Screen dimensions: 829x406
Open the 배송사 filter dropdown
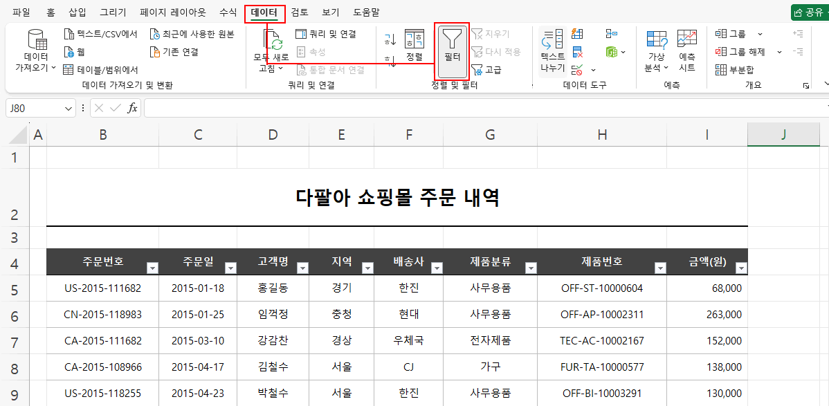tap(436, 268)
